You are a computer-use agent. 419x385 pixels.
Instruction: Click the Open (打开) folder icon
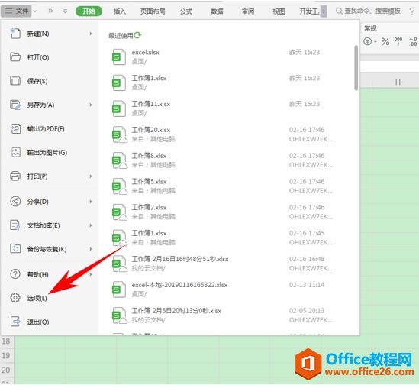[x=15, y=57]
